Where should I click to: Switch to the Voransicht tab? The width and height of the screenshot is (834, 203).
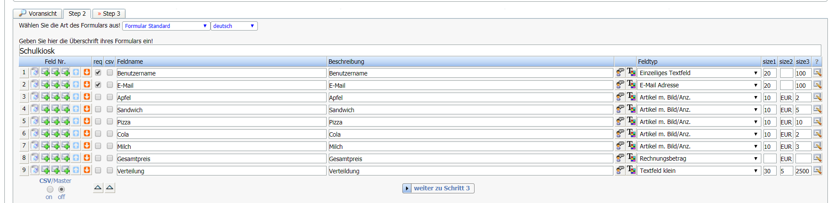[38, 14]
